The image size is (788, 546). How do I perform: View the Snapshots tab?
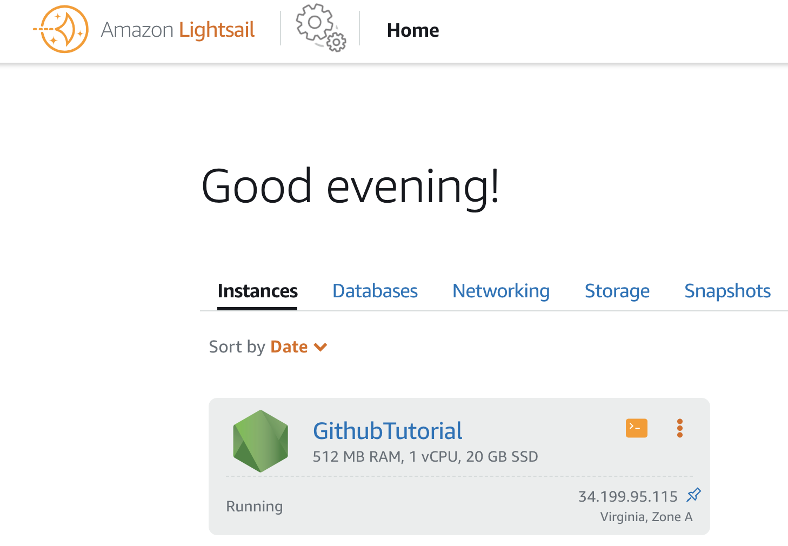tap(727, 291)
